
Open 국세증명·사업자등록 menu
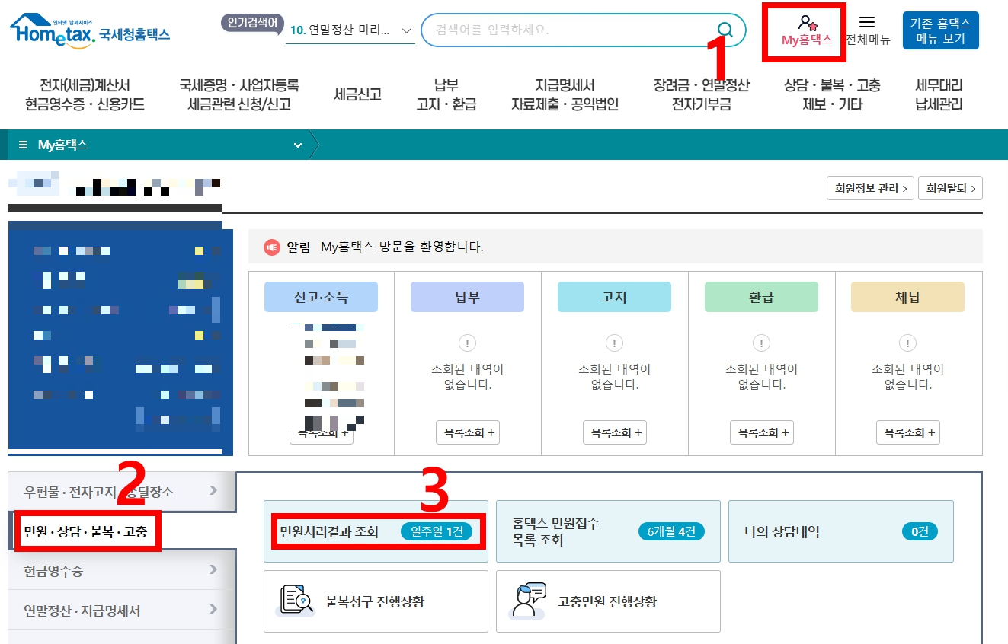coord(239,95)
